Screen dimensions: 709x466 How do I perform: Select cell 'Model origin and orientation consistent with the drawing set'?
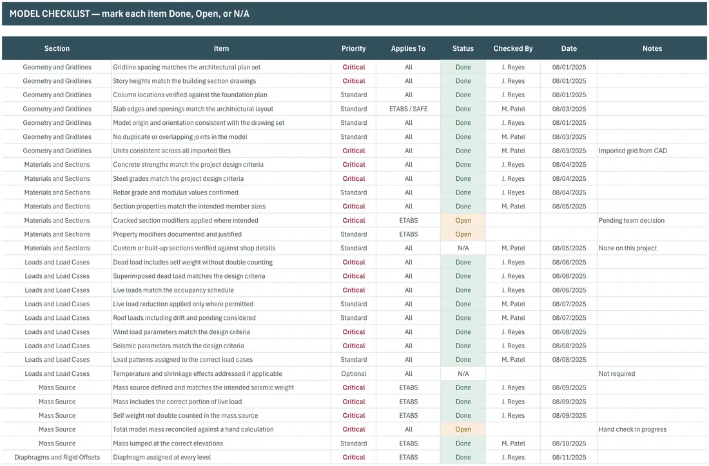pos(221,123)
